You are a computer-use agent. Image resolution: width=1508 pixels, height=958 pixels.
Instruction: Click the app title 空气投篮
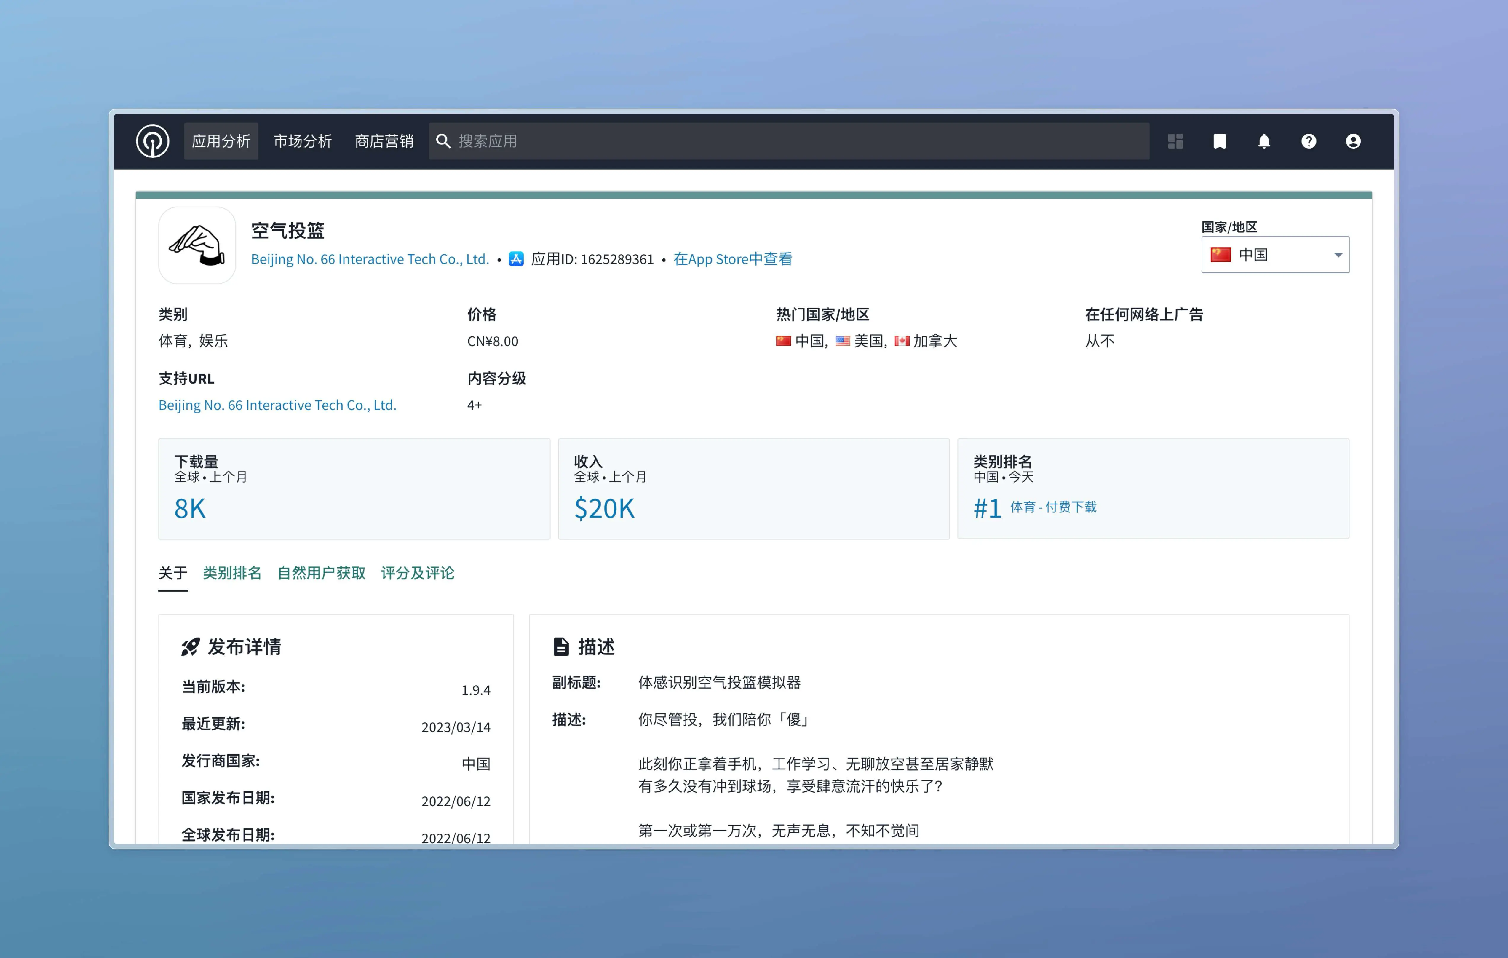coord(288,230)
